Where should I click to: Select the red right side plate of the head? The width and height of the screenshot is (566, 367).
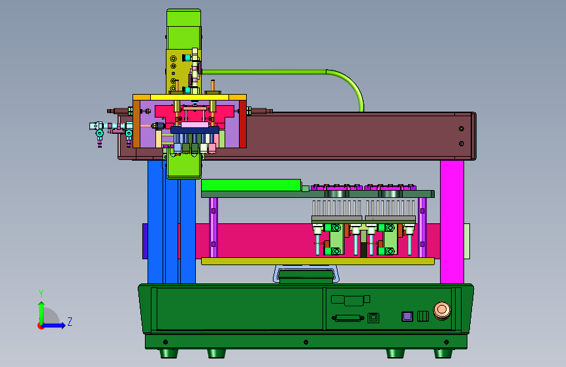click(x=243, y=124)
